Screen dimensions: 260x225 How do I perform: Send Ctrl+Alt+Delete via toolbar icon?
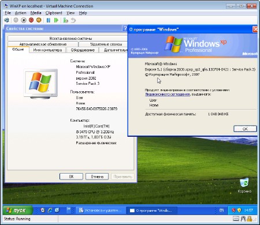pos(6,20)
